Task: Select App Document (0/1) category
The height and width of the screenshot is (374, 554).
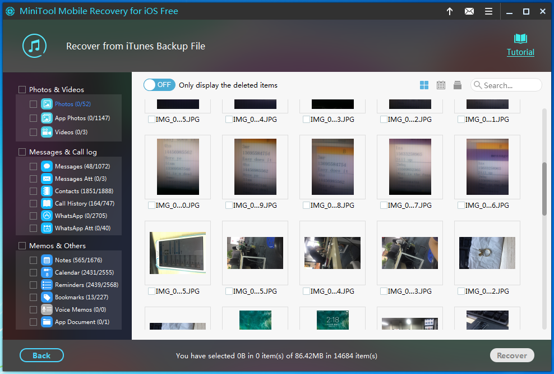Action: (82, 322)
